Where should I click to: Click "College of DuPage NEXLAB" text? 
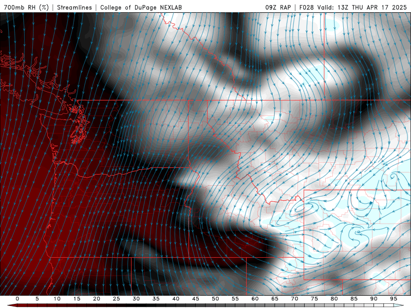pyautogui.click(x=141, y=7)
